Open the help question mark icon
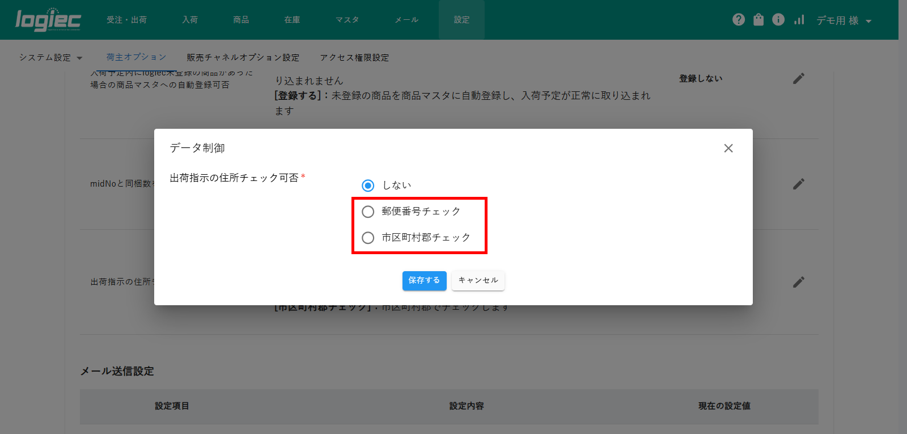The image size is (907, 434). (x=739, y=20)
